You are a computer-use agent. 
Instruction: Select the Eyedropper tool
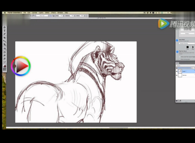coord(5,34)
